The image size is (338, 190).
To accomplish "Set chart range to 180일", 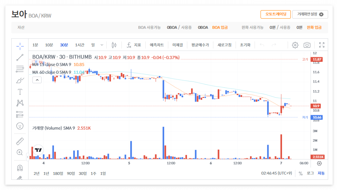I will 58,173.
